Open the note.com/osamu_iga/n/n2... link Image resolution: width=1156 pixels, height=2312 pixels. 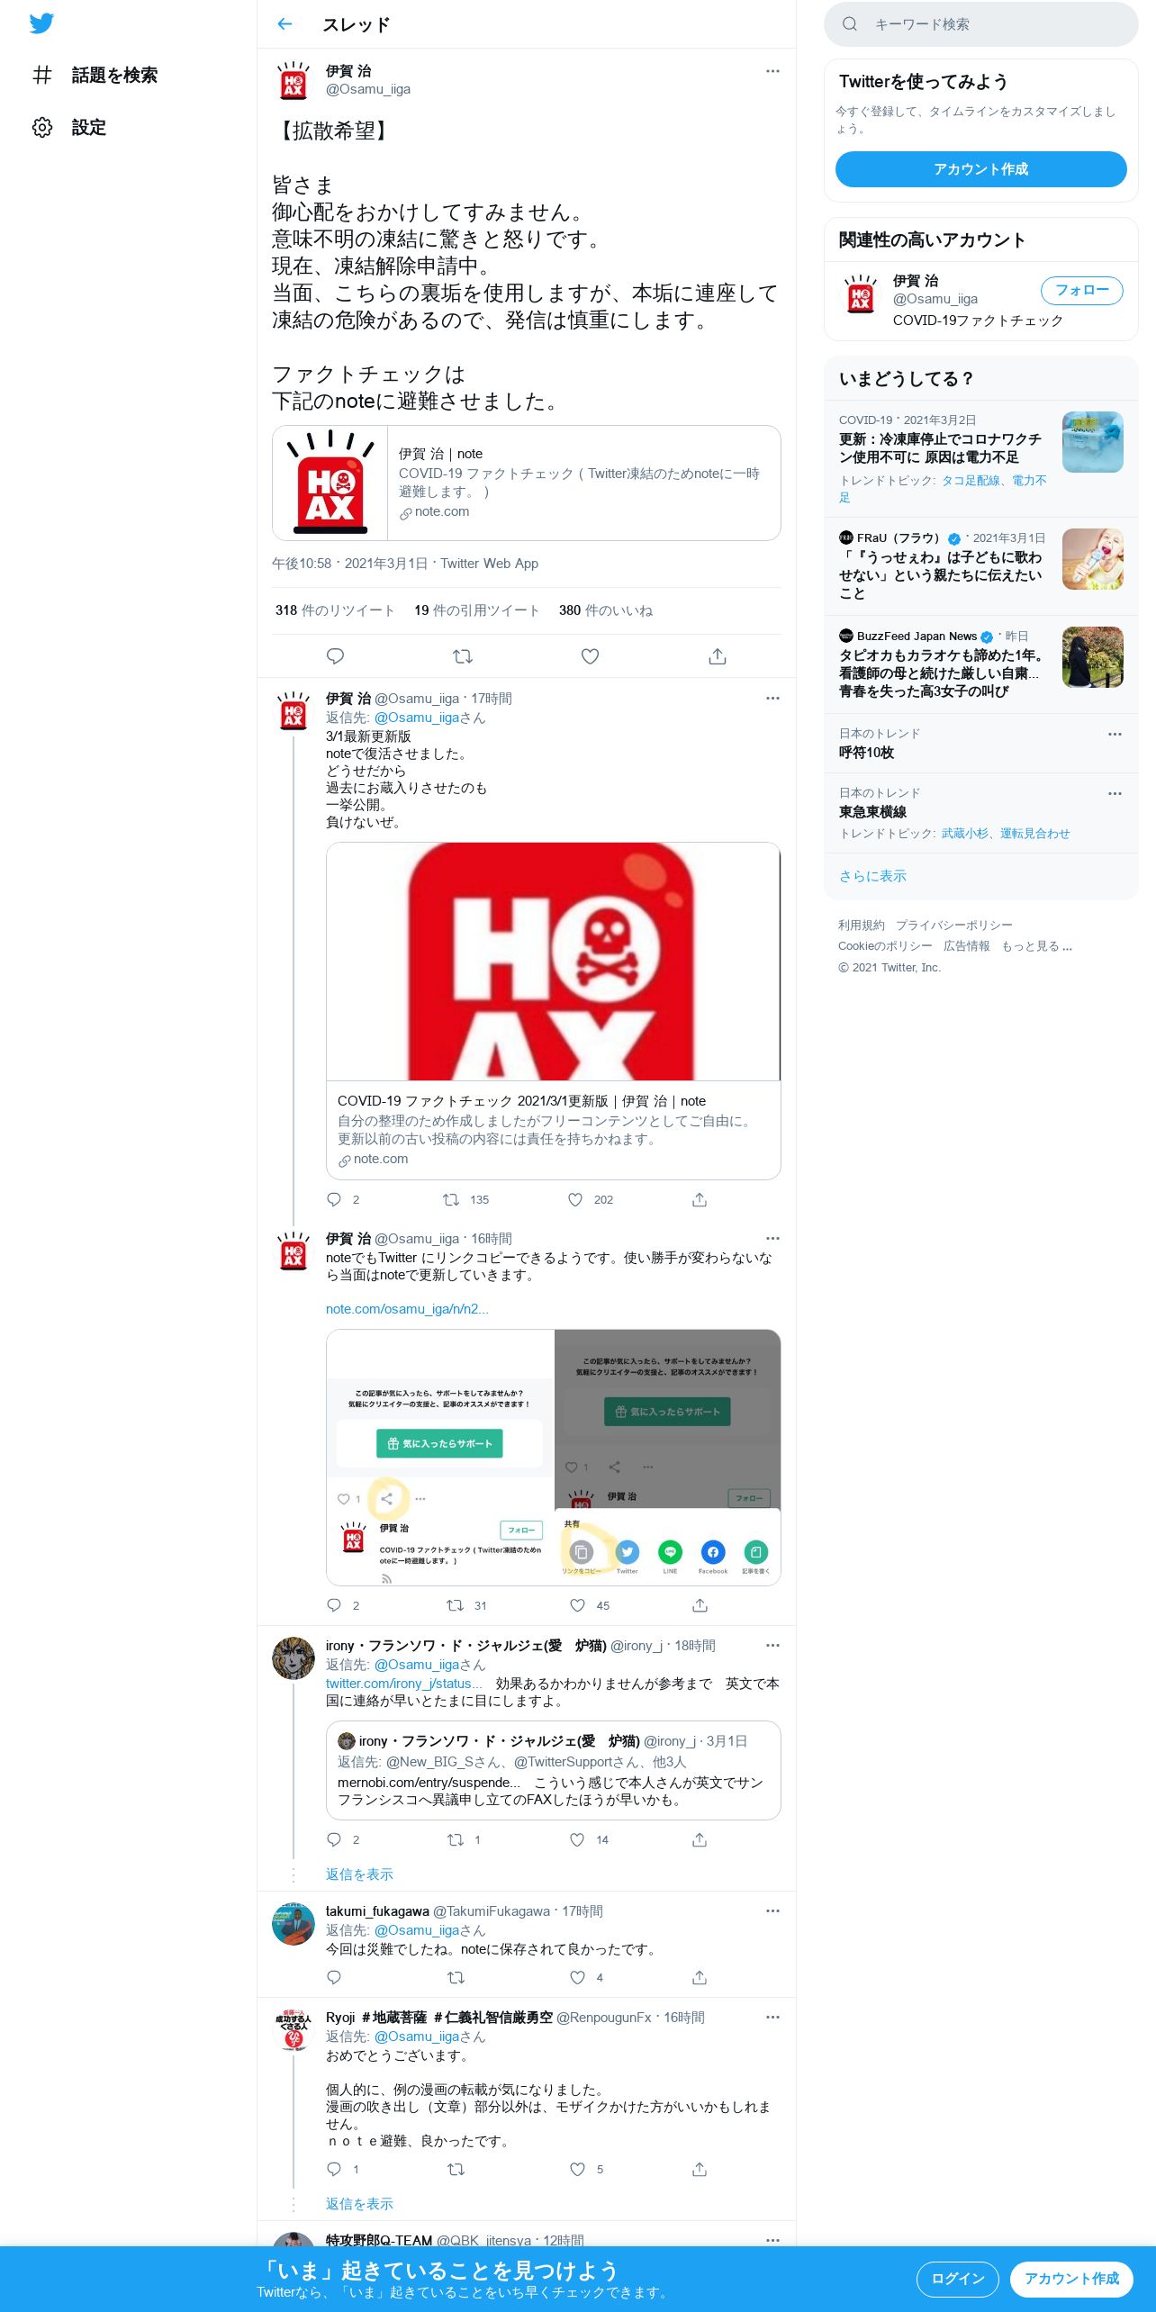[407, 1309]
